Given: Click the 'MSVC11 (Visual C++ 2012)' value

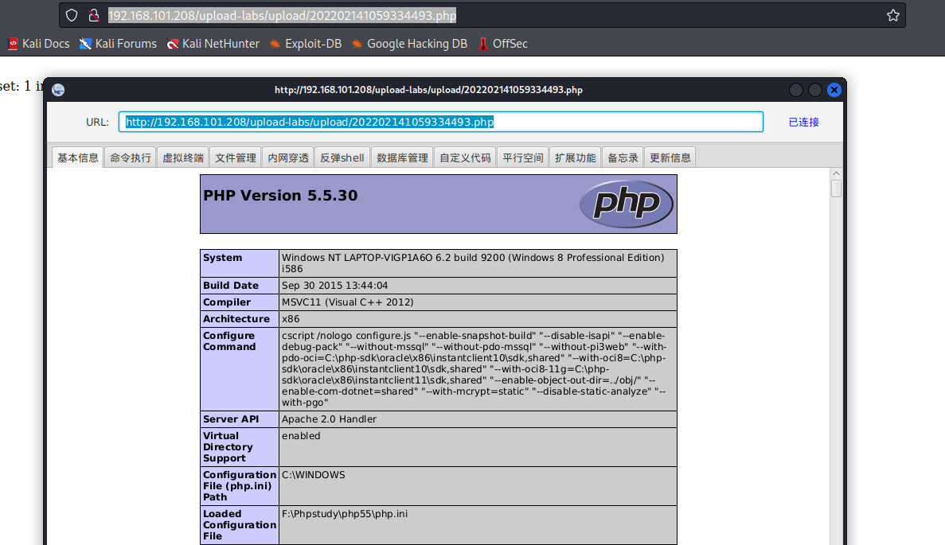Looking at the screenshot, I should pyautogui.click(x=348, y=302).
